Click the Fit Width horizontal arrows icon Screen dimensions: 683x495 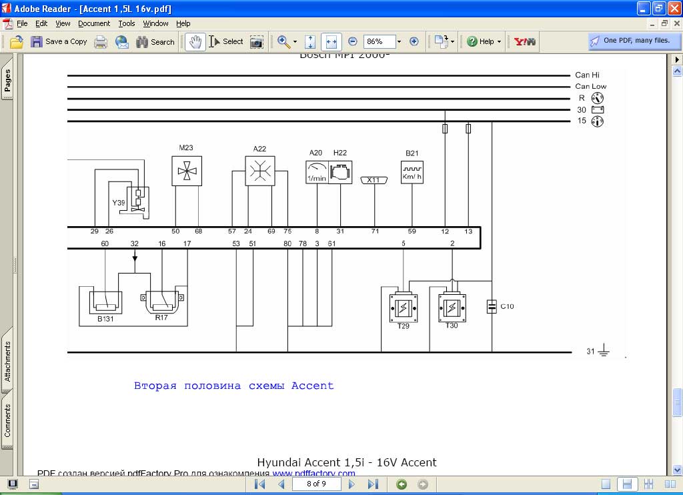331,42
